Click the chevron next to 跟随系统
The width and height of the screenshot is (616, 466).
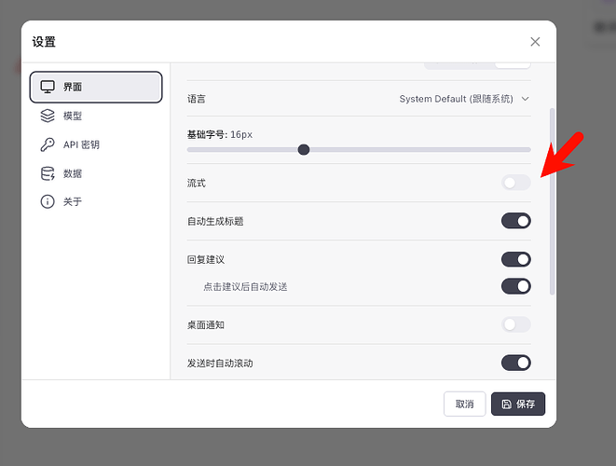tap(526, 99)
